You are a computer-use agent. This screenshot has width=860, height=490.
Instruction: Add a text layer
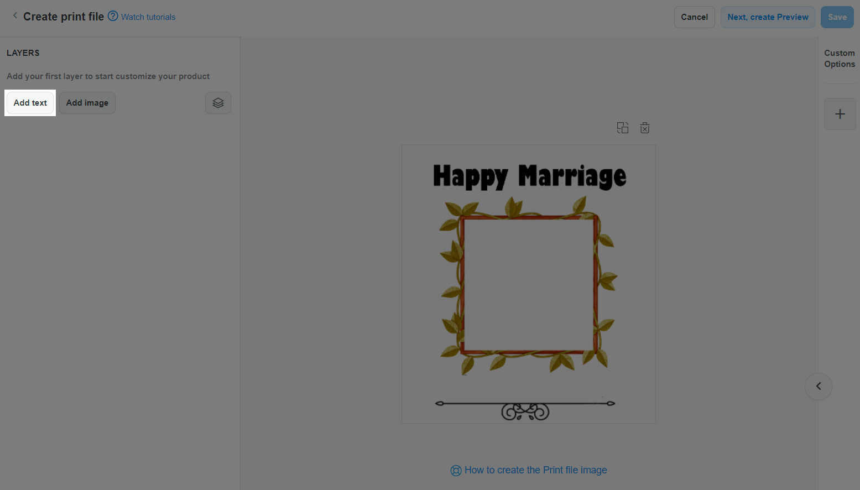(30, 103)
